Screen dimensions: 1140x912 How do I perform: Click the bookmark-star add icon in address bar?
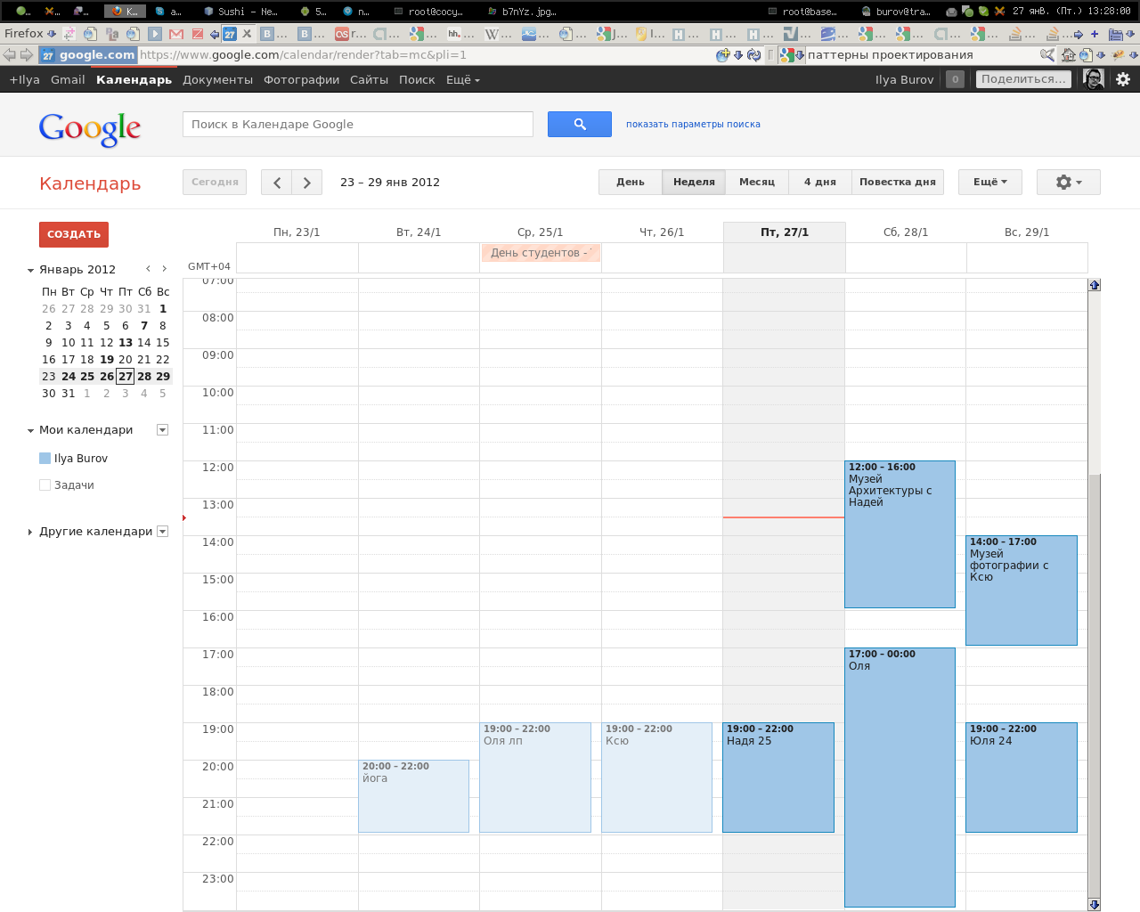[722, 55]
